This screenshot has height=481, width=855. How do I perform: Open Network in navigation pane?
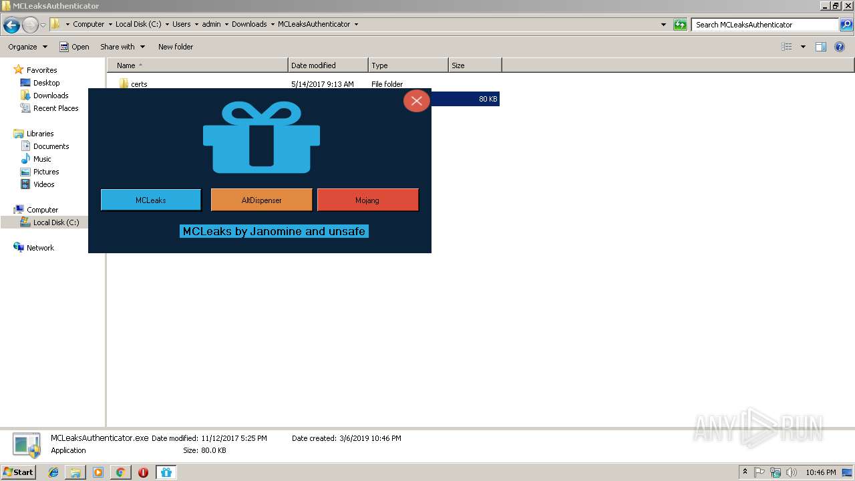[40, 248]
